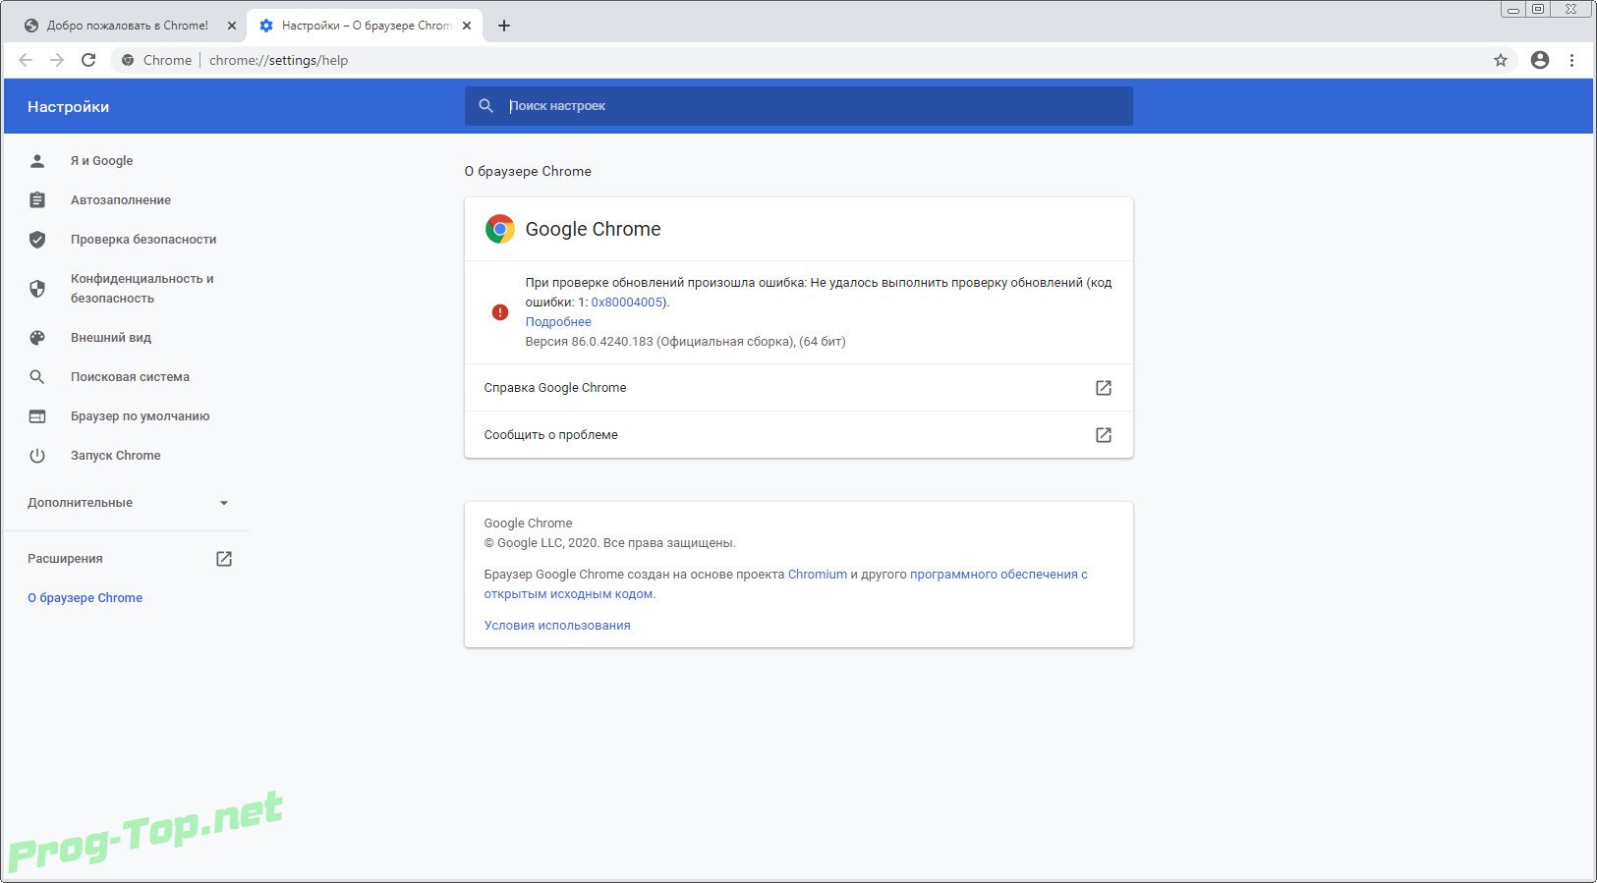The image size is (1597, 883).
Task: Open the profile avatar icon
Action: (1540, 60)
